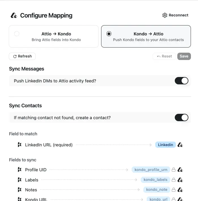The image size is (198, 201).
Task: Click the Field to match label
Action: tap(23, 134)
